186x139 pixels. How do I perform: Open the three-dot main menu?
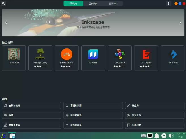coord(168,3)
